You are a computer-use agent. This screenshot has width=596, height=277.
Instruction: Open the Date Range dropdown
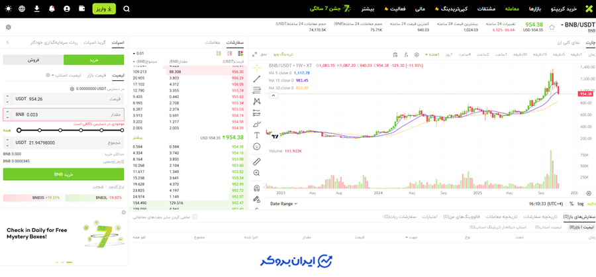[283, 203]
